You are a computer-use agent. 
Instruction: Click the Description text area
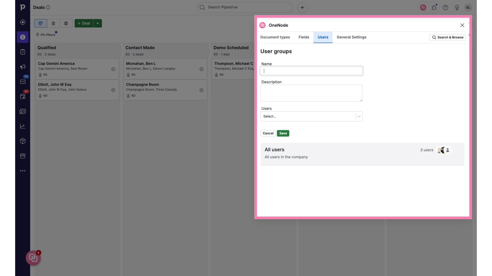pos(311,93)
